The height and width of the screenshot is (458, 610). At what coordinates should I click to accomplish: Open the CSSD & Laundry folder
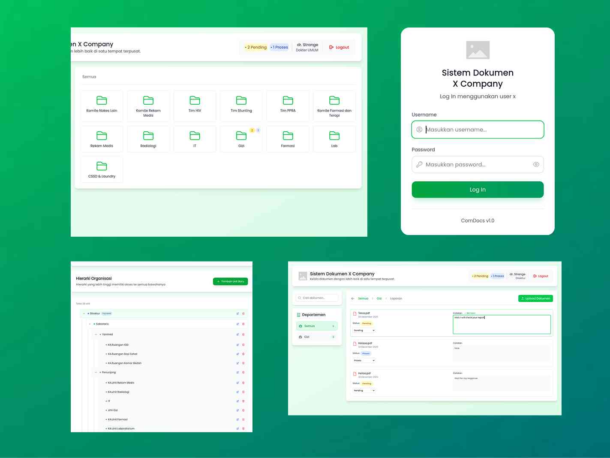tap(102, 170)
